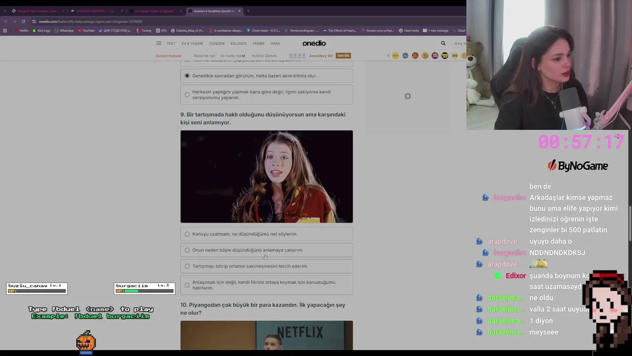Select 'Herkesin yaptığını yapmak bana göre değil' option

267,94
